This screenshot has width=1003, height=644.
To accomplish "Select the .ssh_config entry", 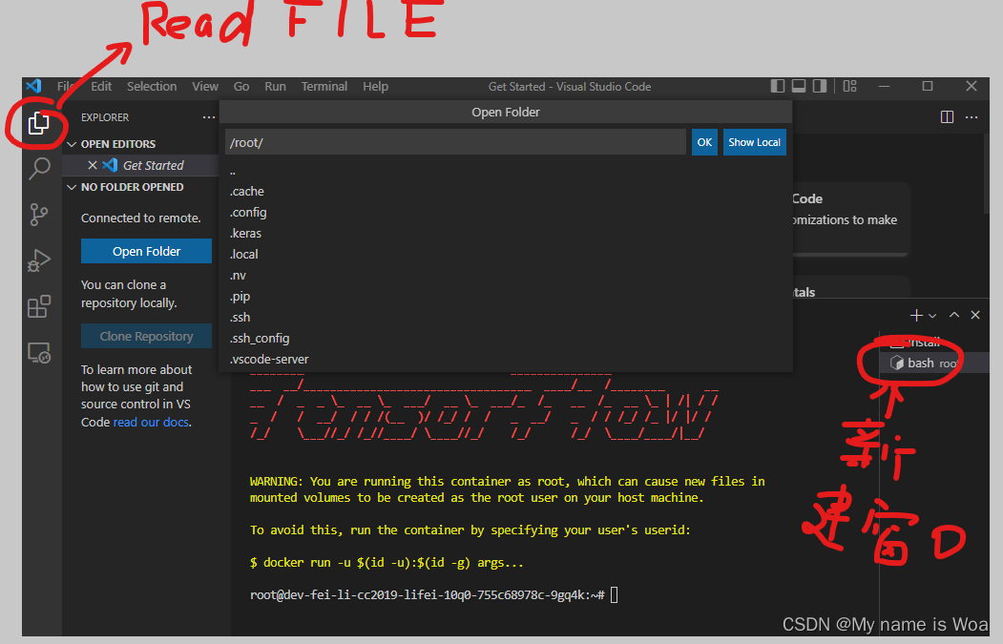I will click(506, 339).
